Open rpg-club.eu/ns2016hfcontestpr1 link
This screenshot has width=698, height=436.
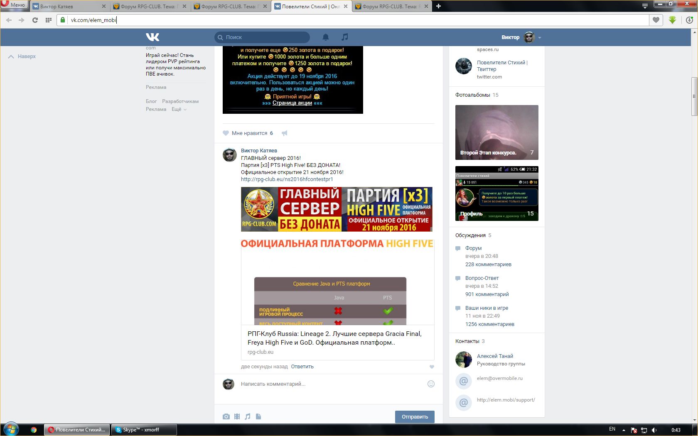tap(287, 179)
